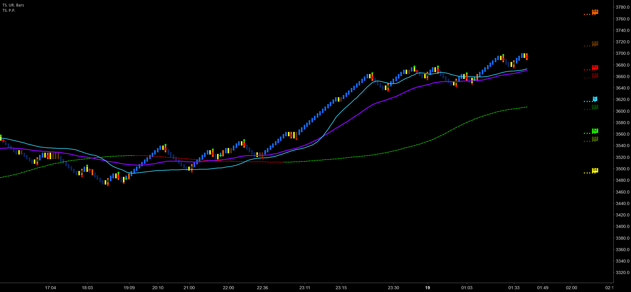
Task: Click the 02:00 time axis label
Action: (572, 288)
